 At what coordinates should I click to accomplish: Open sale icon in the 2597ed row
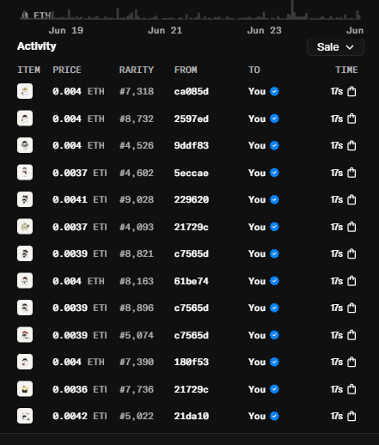(351, 119)
